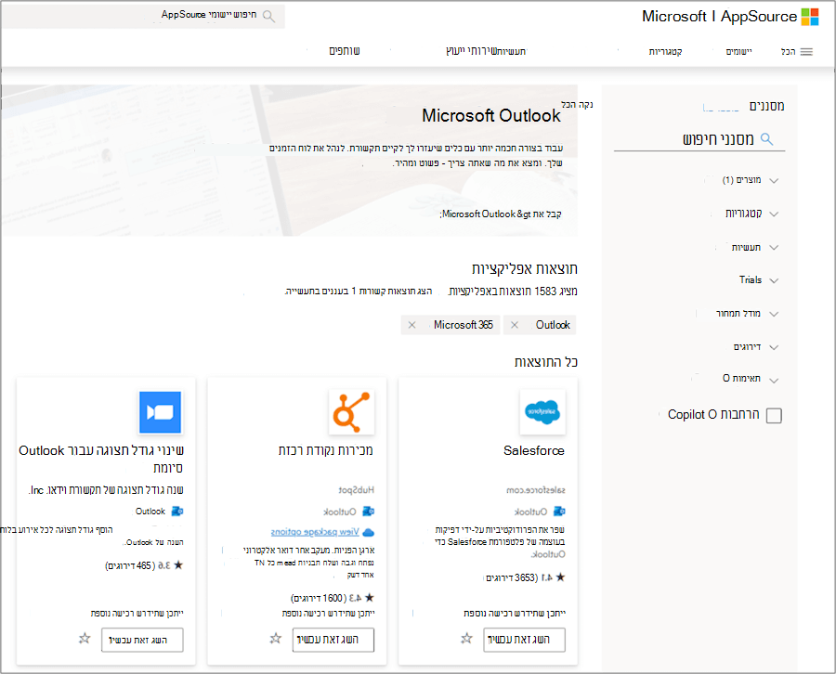Click the HubSpot 1600 ratings count
Viewport: 836px width, 674px height.
pos(319,599)
